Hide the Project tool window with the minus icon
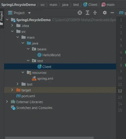The height and width of the screenshot is (139, 126). point(112,13)
